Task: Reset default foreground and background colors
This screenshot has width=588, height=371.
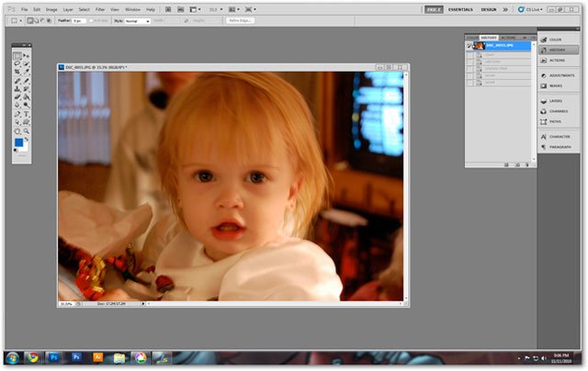Action: pos(16,150)
